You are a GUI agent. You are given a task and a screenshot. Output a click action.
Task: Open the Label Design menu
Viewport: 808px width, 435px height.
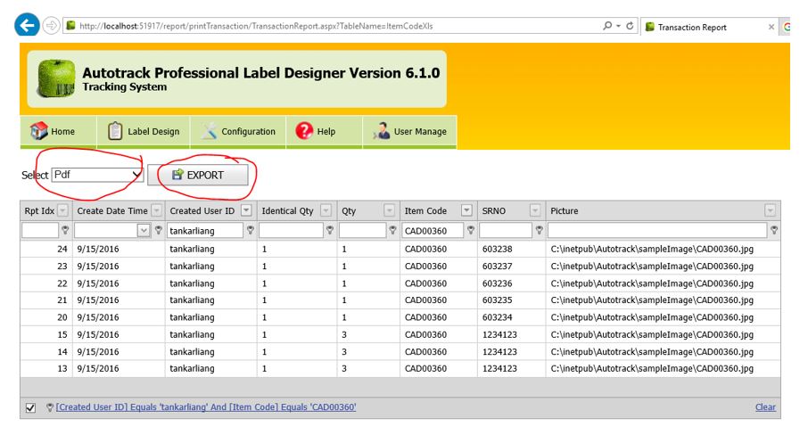point(144,132)
